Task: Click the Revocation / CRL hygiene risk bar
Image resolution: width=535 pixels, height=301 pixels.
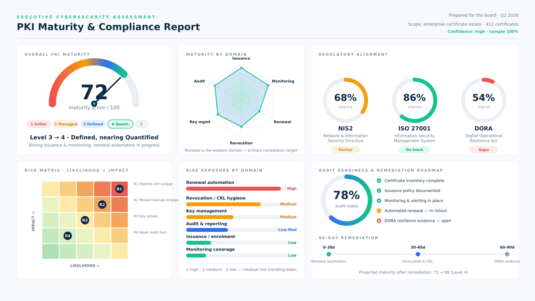Action: (241, 204)
